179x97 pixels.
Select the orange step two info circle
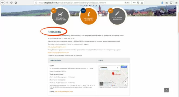click(89, 16)
